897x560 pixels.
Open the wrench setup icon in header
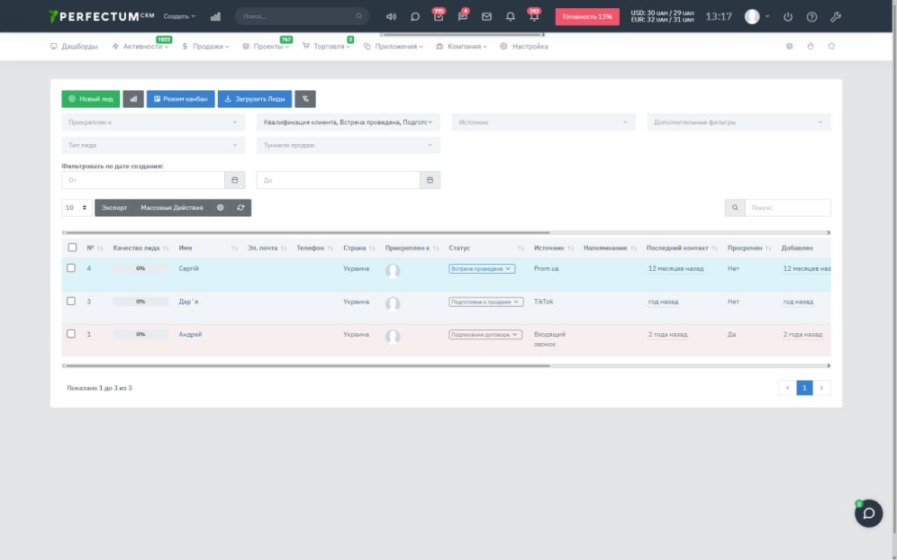835,17
